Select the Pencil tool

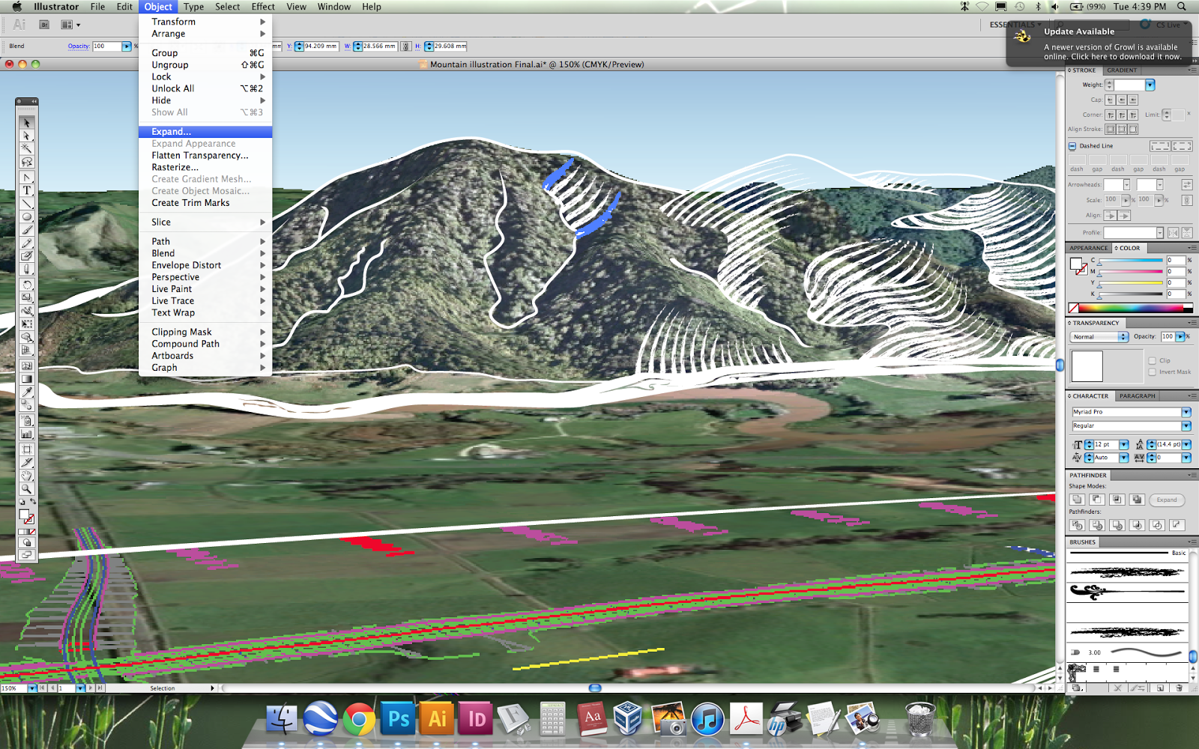27,243
